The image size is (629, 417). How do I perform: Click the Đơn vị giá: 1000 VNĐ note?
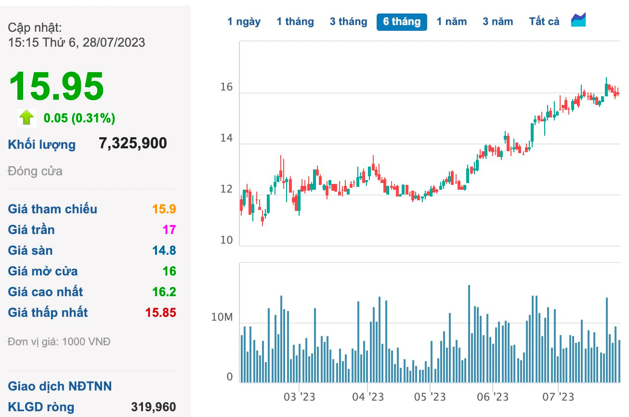coord(59,342)
